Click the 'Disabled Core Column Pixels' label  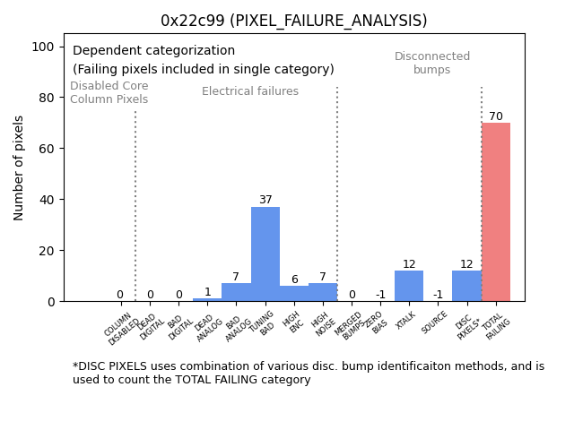(x=109, y=92)
